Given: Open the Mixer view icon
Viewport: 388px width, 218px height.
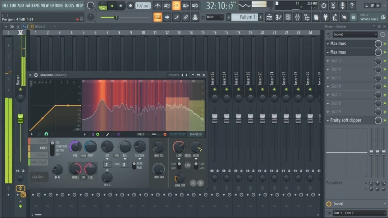Looking at the screenshot, I should pos(297,17).
